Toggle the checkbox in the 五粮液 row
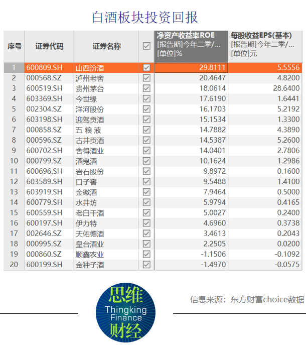306x345 pixels. [146, 130]
